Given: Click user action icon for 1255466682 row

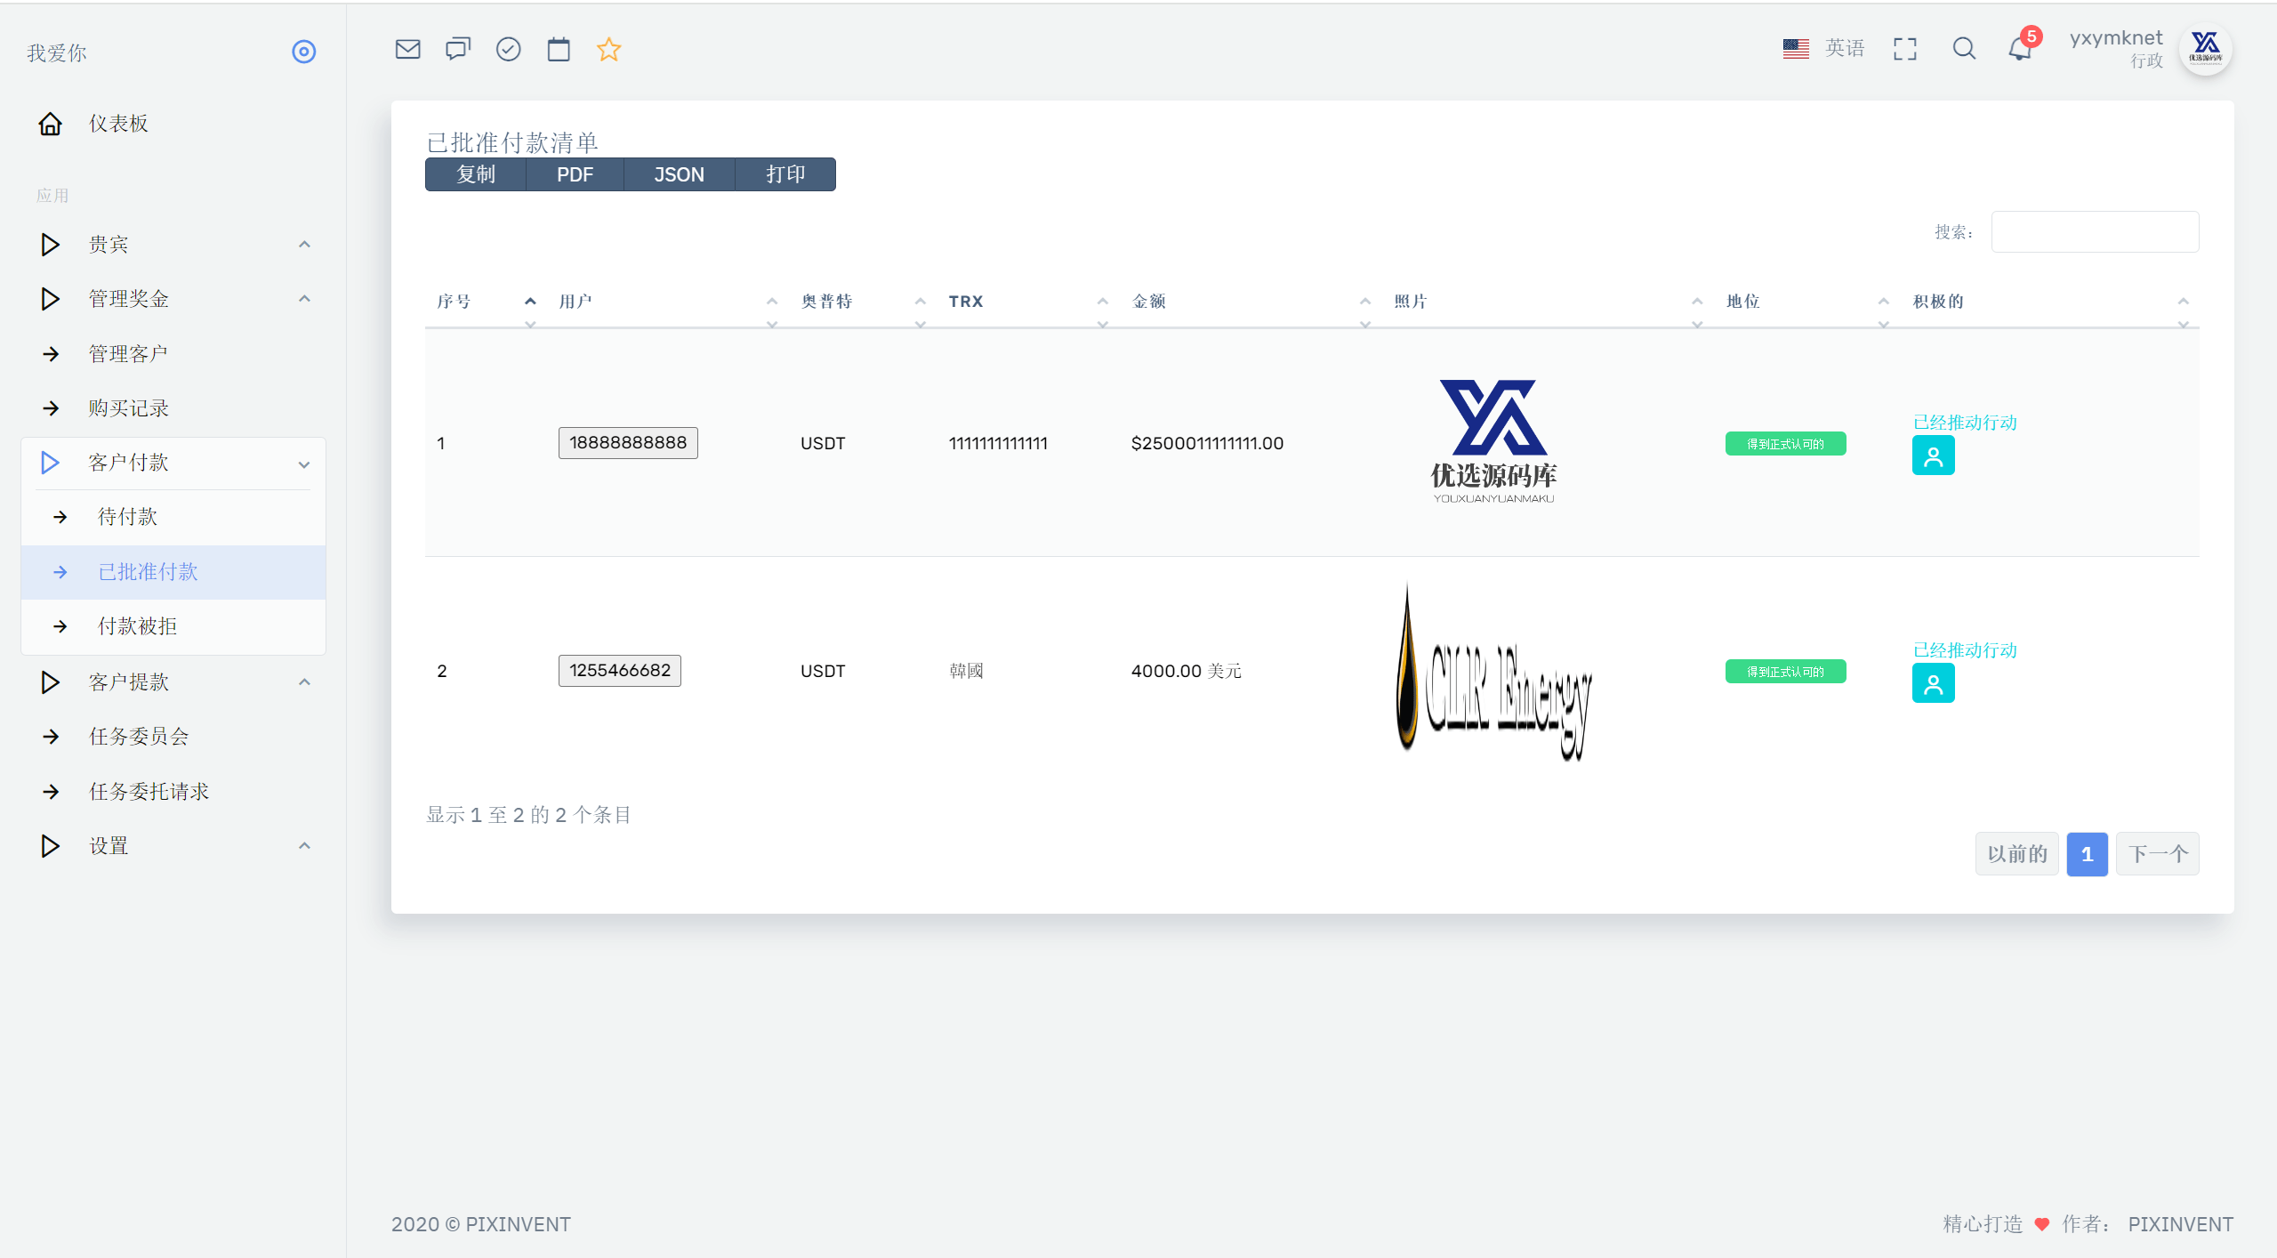Looking at the screenshot, I should click(x=1933, y=683).
